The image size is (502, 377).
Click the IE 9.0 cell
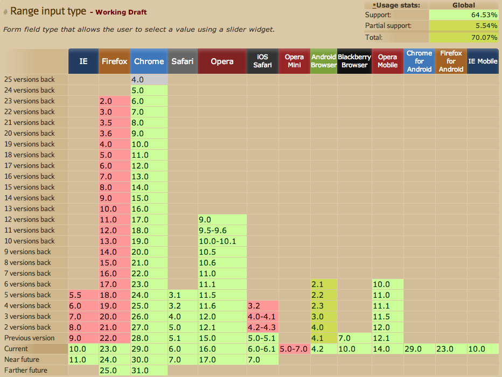pyautogui.click(x=83, y=338)
